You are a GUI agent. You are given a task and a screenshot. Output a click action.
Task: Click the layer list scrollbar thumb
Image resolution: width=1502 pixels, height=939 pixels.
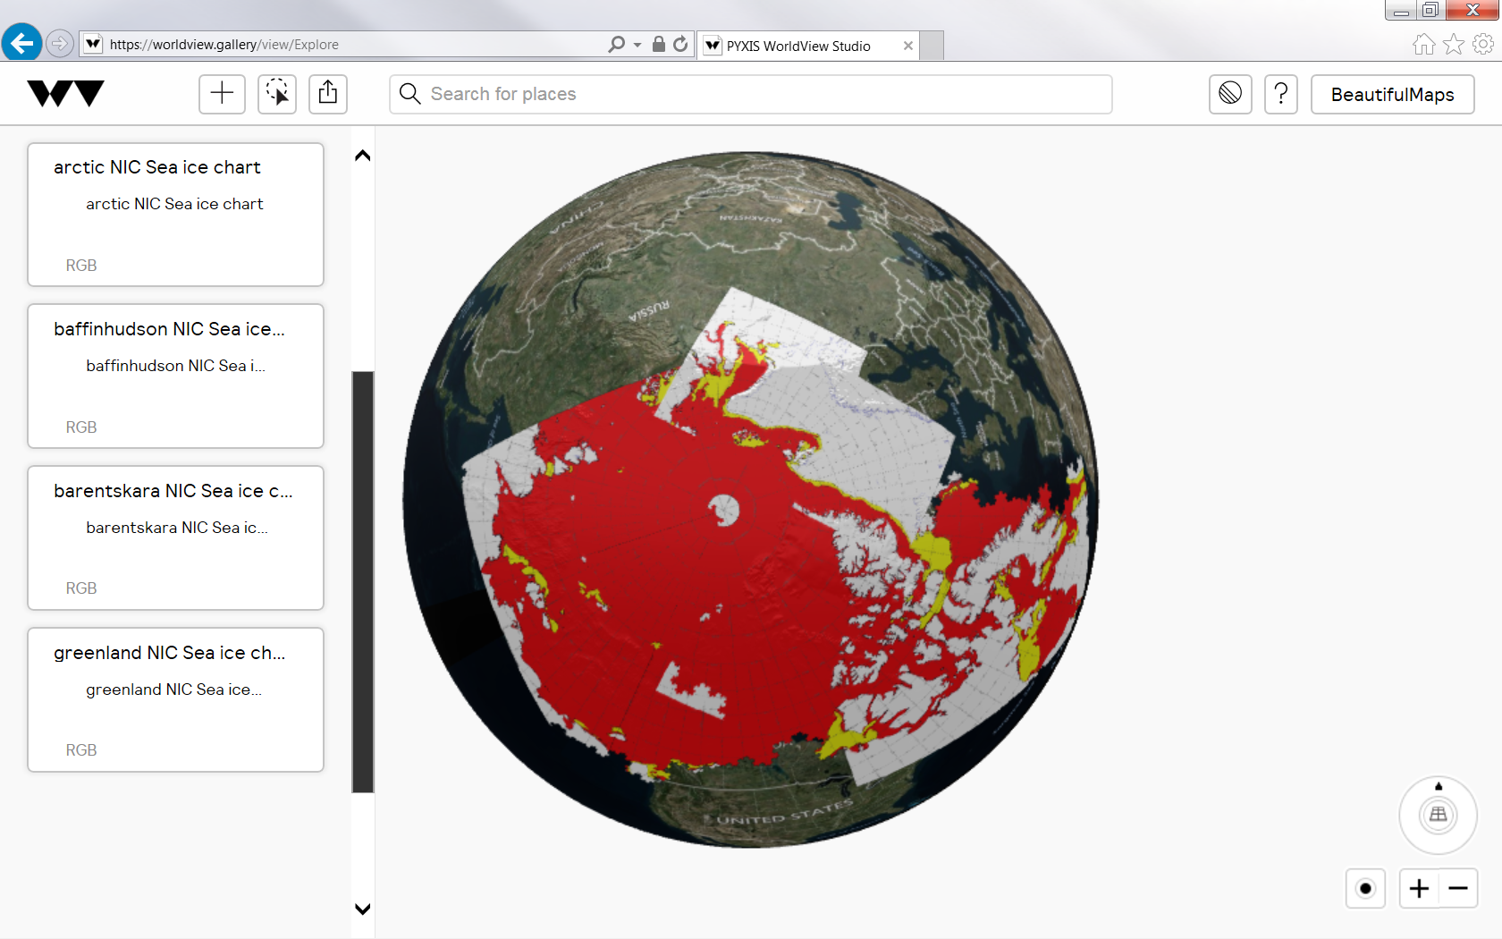[363, 581]
